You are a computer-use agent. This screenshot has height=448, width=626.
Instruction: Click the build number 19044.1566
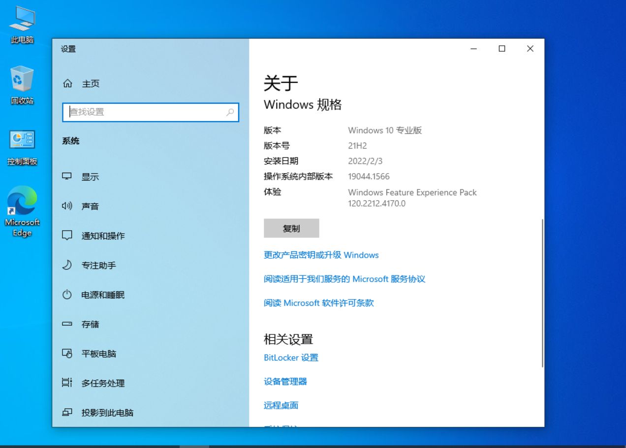[369, 177]
